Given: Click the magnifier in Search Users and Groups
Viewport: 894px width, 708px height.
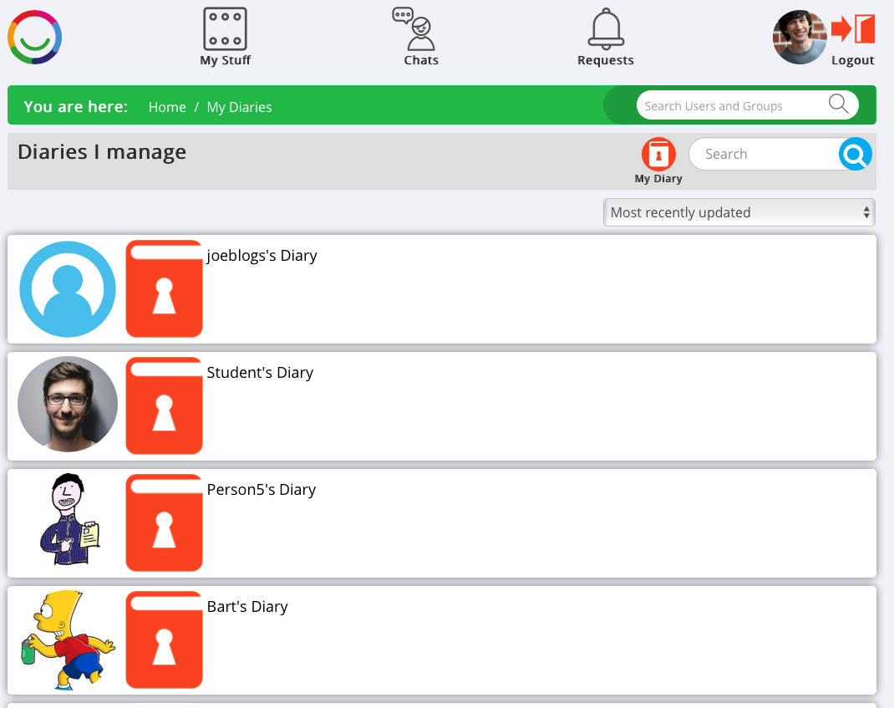Looking at the screenshot, I should click(x=838, y=104).
